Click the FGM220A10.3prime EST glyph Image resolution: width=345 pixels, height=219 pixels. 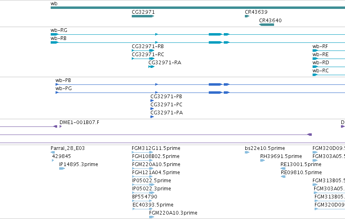click(x=152, y=217)
